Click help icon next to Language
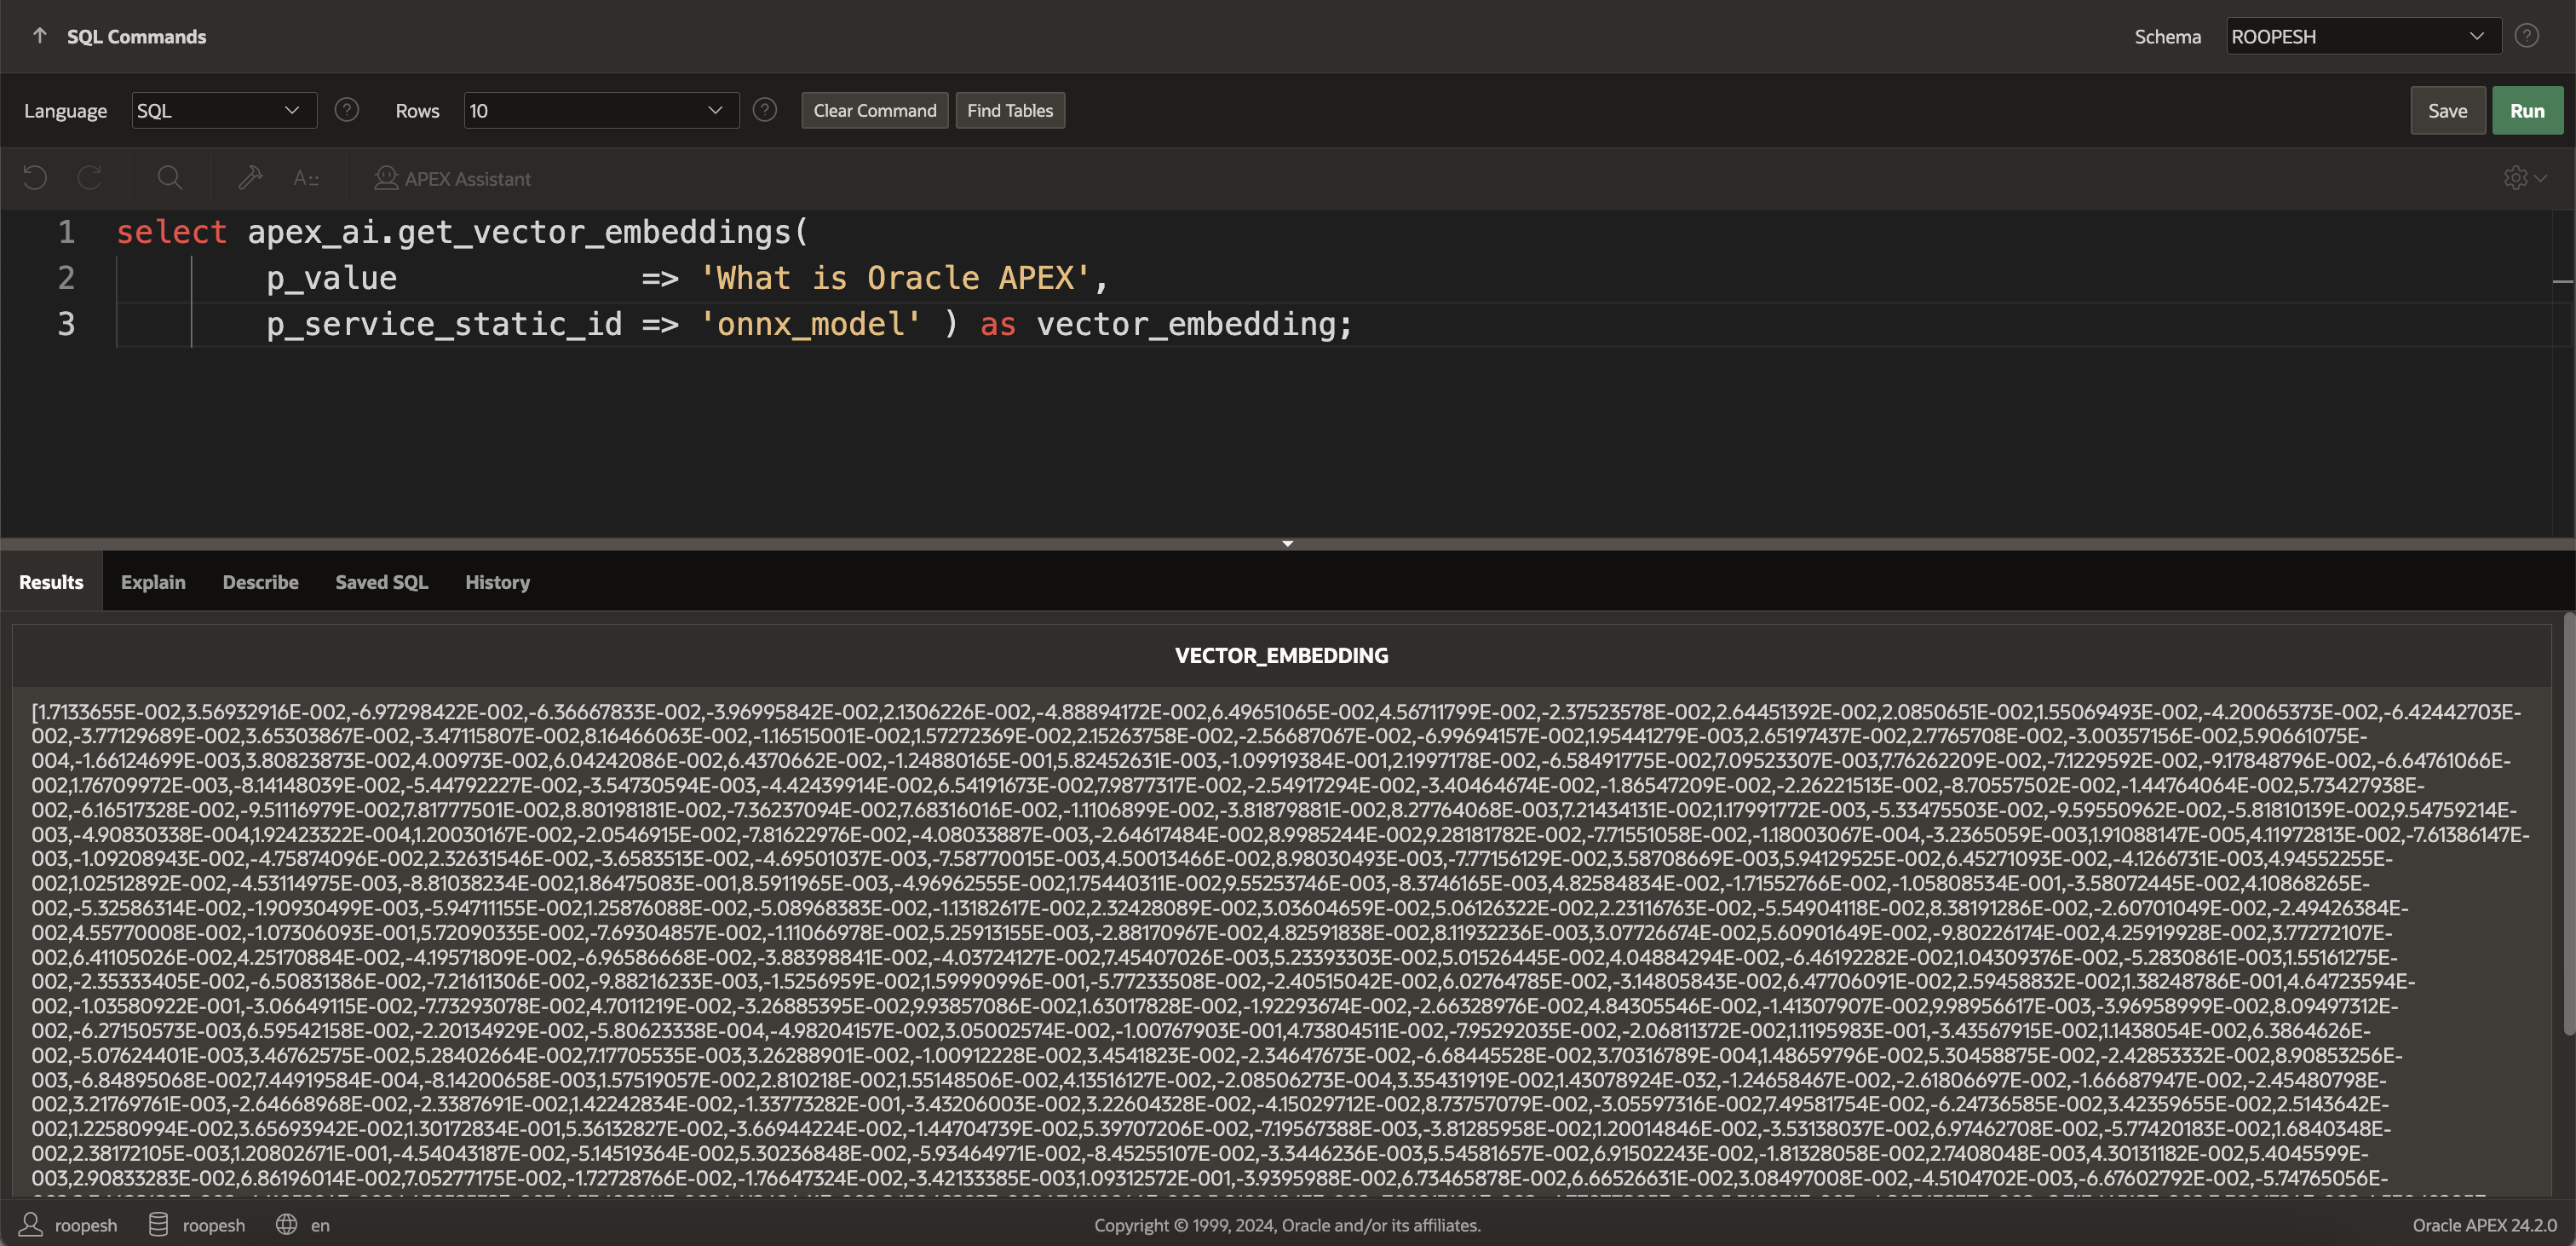Image resolution: width=2576 pixels, height=1246 pixels. click(x=347, y=110)
